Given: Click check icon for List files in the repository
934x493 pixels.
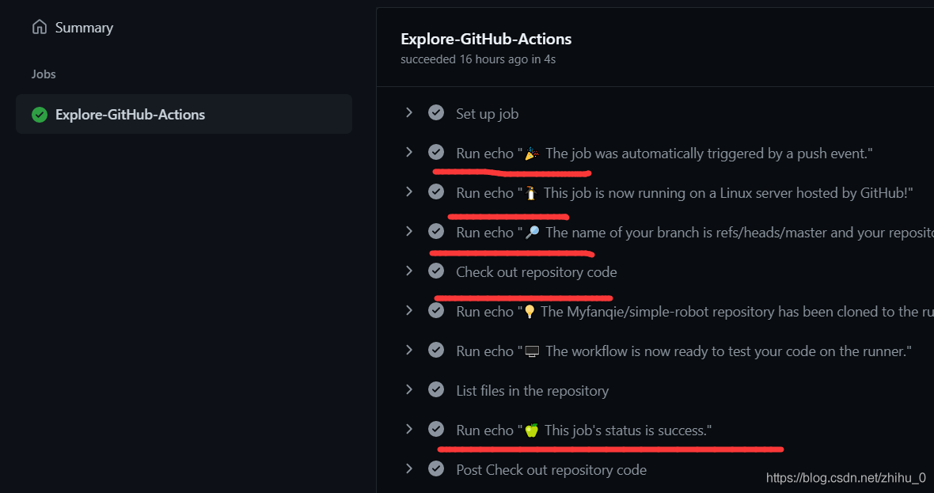Looking at the screenshot, I should [436, 389].
